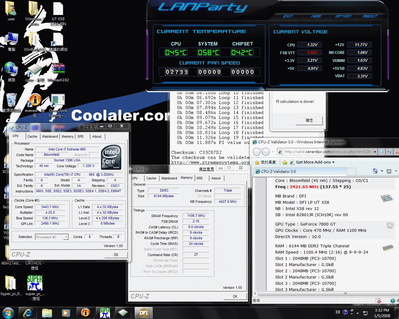Click the 傳送意見 link on the front CPU-Z title bar
399x319 pixels.
pos(87,127)
